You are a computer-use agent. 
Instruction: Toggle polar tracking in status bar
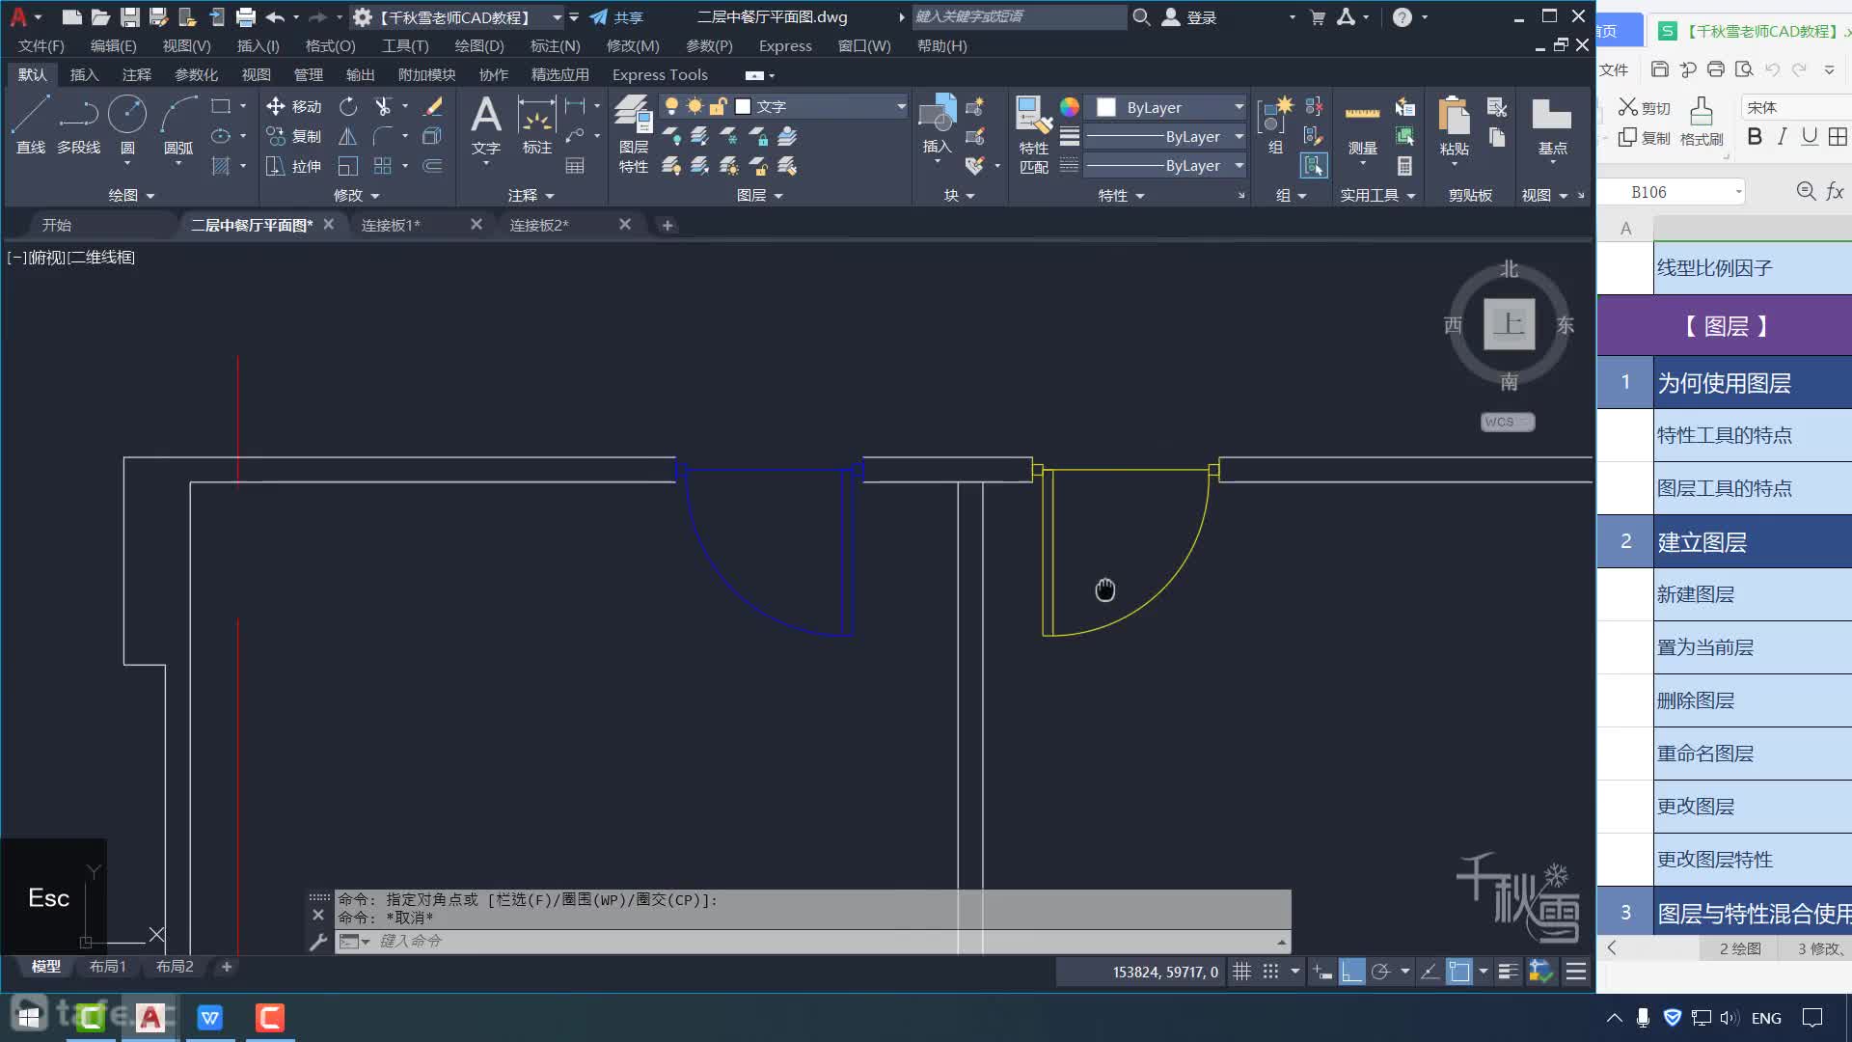point(1380,972)
